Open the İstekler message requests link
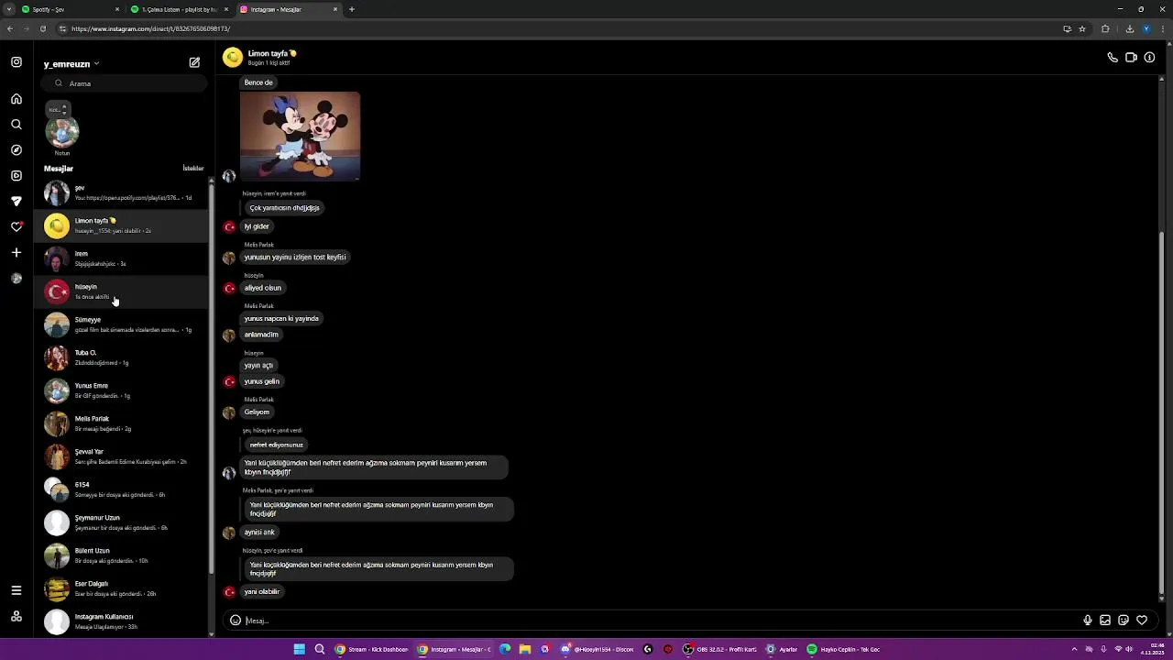Screen dimensions: 1173x660 (193, 169)
